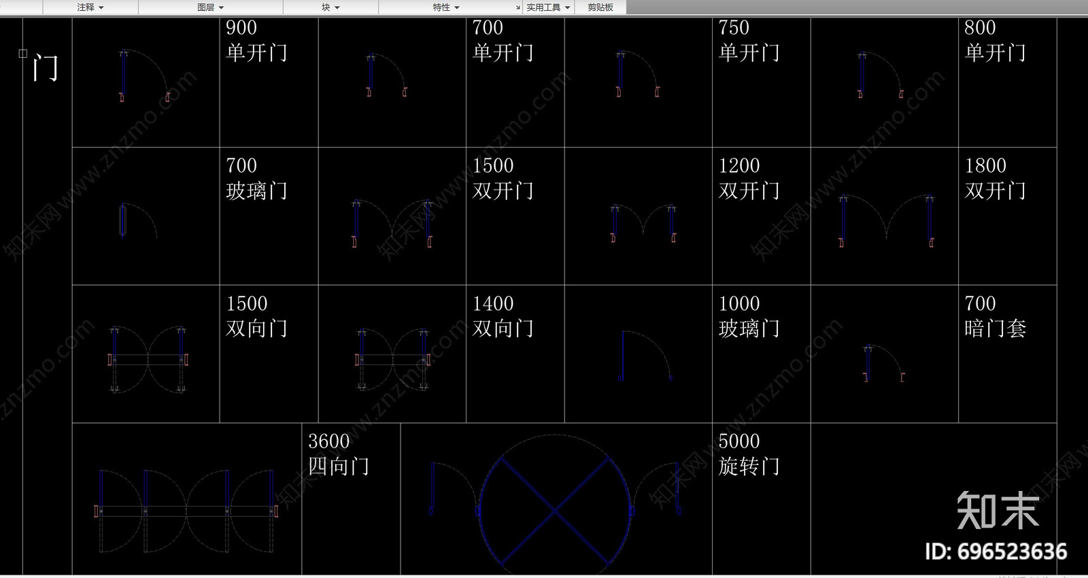Open the 特性 panel dialog launcher arrow

point(518,7)
